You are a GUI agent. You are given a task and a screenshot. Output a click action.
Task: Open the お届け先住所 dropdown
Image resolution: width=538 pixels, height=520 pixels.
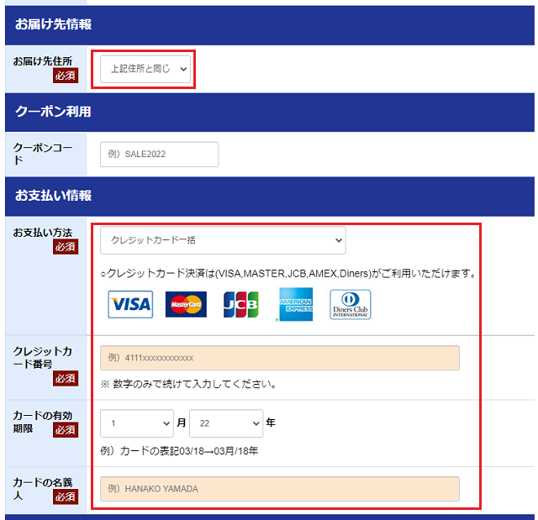145,69
